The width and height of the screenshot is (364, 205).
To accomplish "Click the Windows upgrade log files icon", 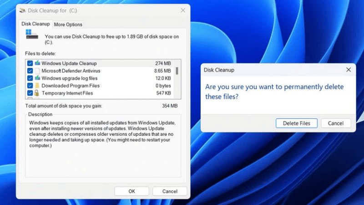I will 37,78.
